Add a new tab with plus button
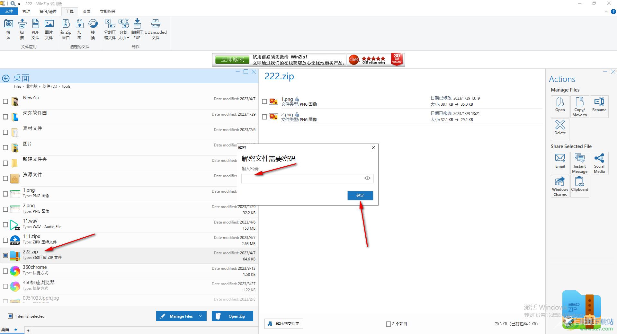The height and width of the screenshot is (334, 617). (28, 330)
